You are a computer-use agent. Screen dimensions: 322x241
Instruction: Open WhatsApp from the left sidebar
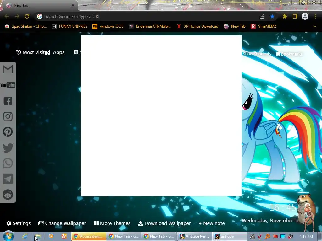[8, 163]
